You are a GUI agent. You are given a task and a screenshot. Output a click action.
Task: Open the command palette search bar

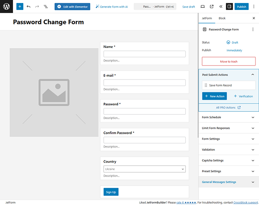(x=155, y=6)
